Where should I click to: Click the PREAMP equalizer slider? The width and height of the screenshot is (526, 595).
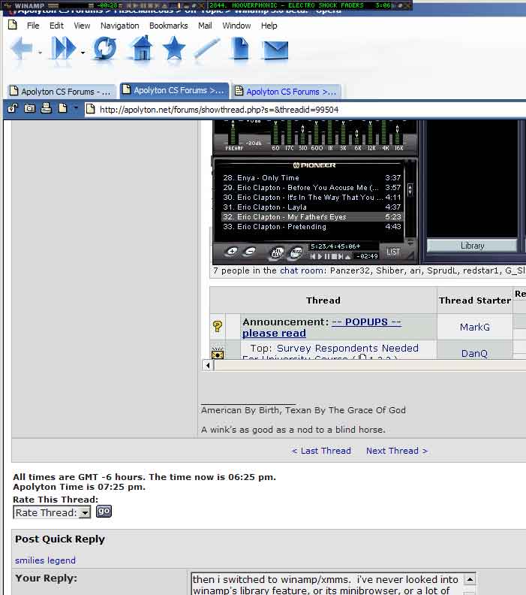(233, 133)
